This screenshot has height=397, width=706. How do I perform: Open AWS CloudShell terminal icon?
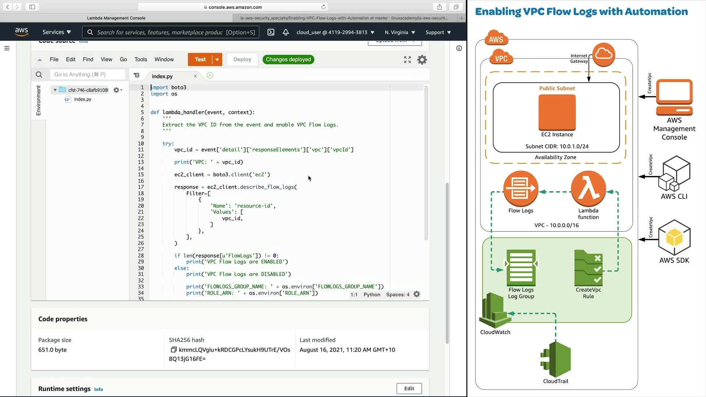click(x=271, y=32)
